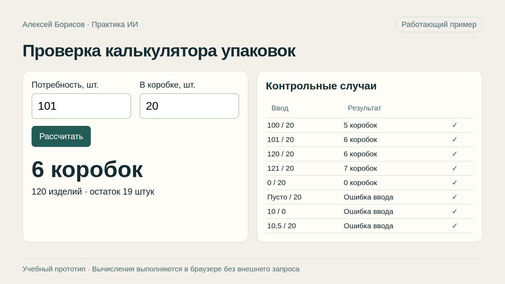Click Ошибка ввода in the 10 / 0 row

368,211
